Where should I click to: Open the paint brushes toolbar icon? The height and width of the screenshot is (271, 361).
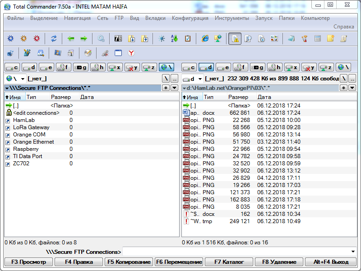[x=305, y=38]
